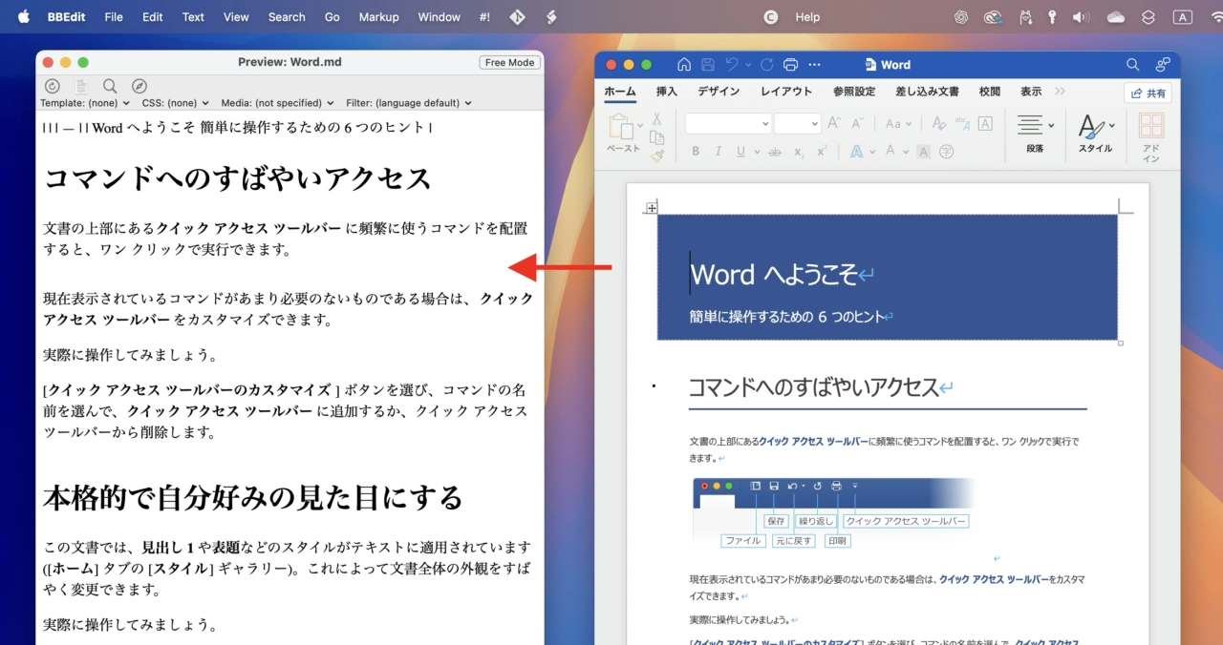The image size is (1223, 645).
Task: Toggle Subscript in the Word ribbon
Action: click(x=799, y=152)
